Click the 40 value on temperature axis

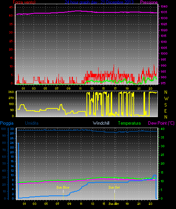tap(162, 129)
